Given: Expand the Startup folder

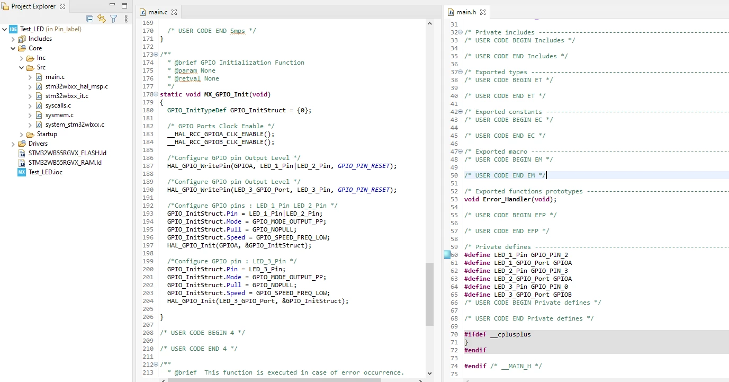Looking at the screenshot, I should coord(22,134).
